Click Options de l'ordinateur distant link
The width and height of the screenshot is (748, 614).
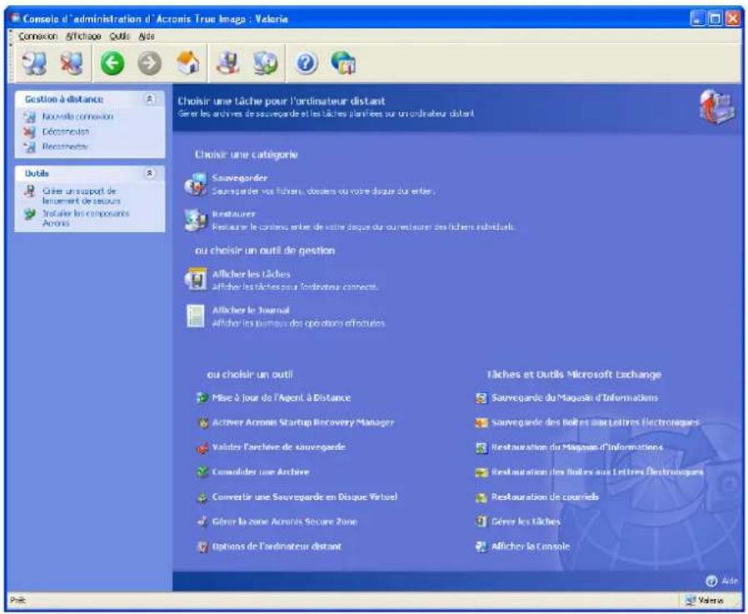(x=277, y=547)
